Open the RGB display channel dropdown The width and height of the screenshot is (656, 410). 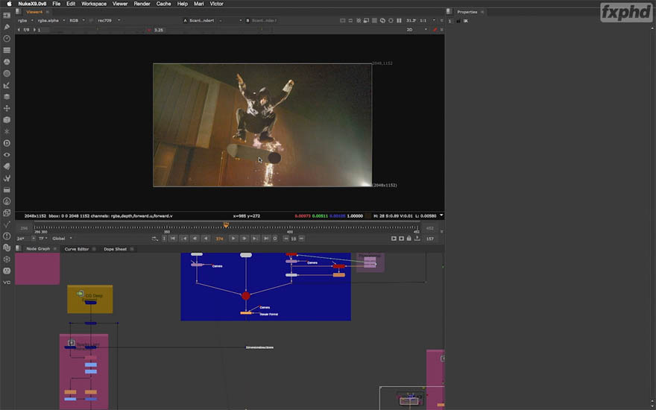pos(77,21)
